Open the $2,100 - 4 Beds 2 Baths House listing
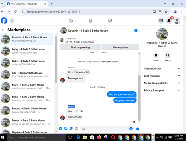This screenshot has height=141, width=186. tap(80, 42)
